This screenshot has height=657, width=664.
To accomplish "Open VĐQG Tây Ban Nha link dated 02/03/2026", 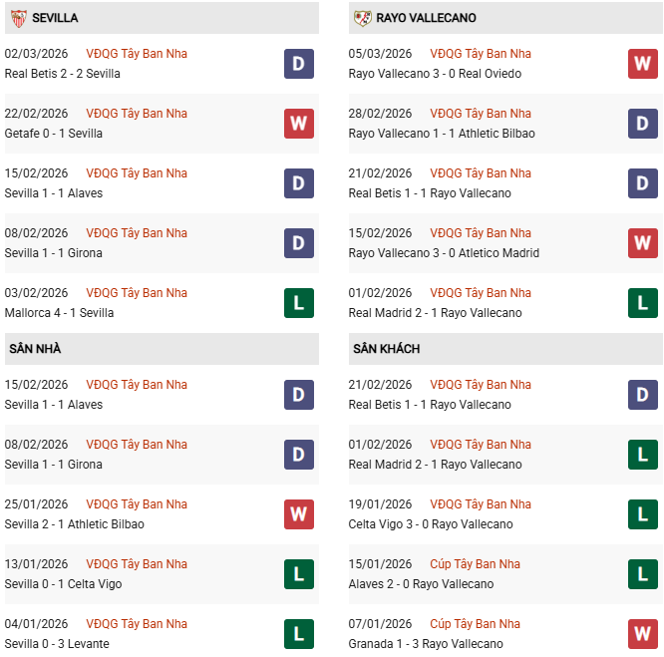I will click(137, 54).
